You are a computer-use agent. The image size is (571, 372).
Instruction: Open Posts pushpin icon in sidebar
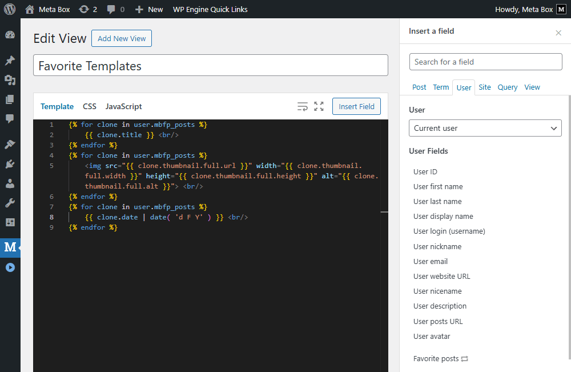tap(10, 60)
